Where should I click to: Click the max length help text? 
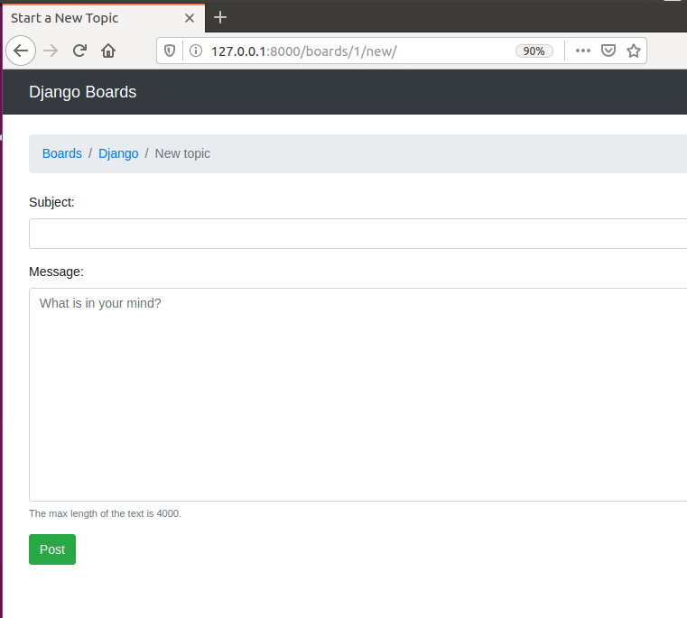[x=105, y=513]
